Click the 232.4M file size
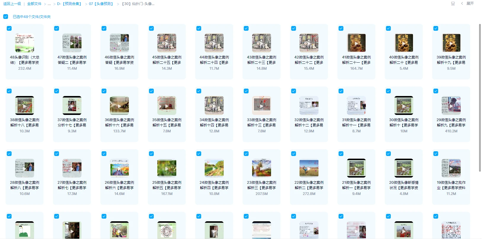The height and width of the screenshot is (239, 482). [x=25, y=69]
